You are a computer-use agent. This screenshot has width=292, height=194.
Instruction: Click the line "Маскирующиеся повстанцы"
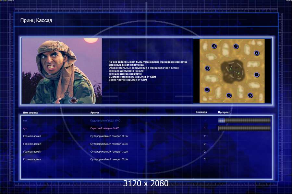click(126, 65)
